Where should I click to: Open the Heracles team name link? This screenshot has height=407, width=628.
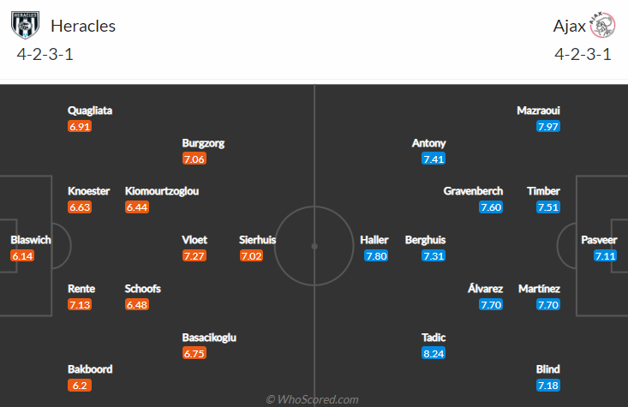point(83,26)
